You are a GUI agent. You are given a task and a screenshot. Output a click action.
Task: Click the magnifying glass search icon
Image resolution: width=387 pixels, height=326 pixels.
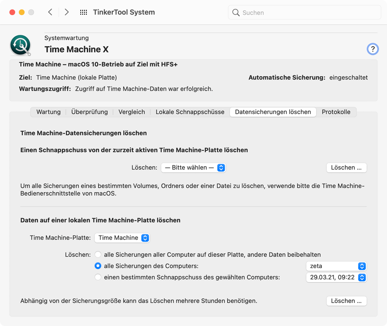236,13
